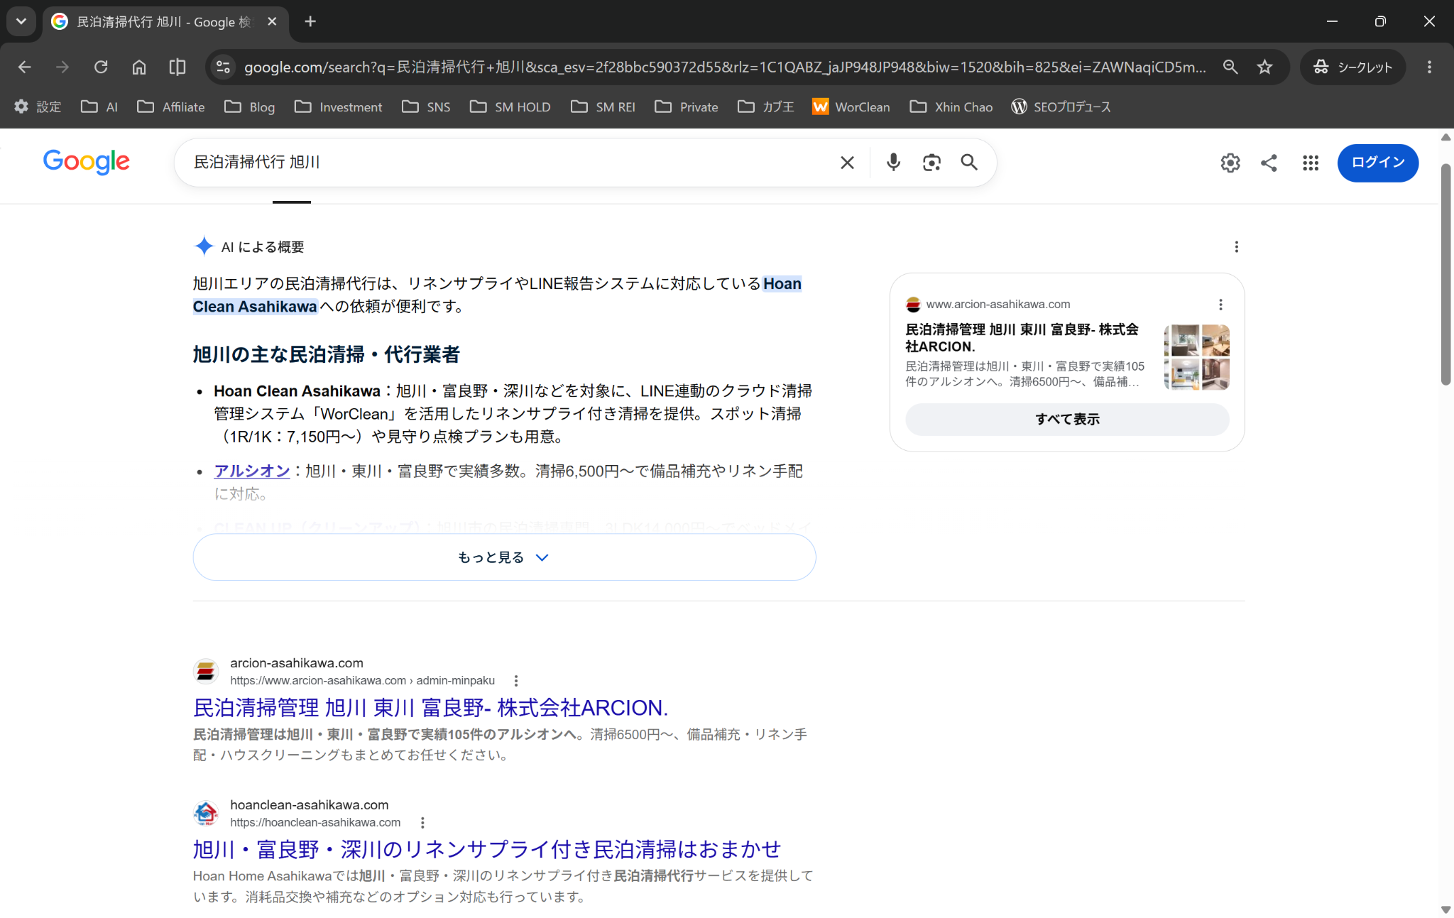Reload the page with refresh icon

pos(101,67)
